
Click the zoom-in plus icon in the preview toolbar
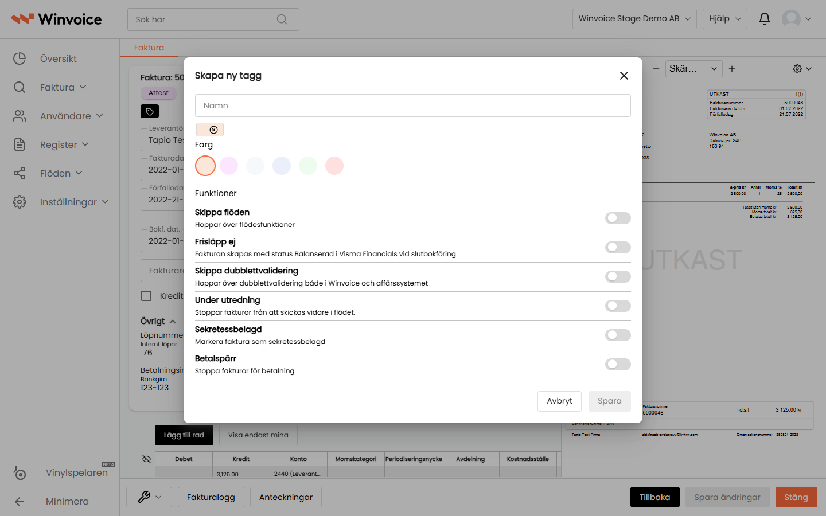pyautogui.click(x=732, y=69)
